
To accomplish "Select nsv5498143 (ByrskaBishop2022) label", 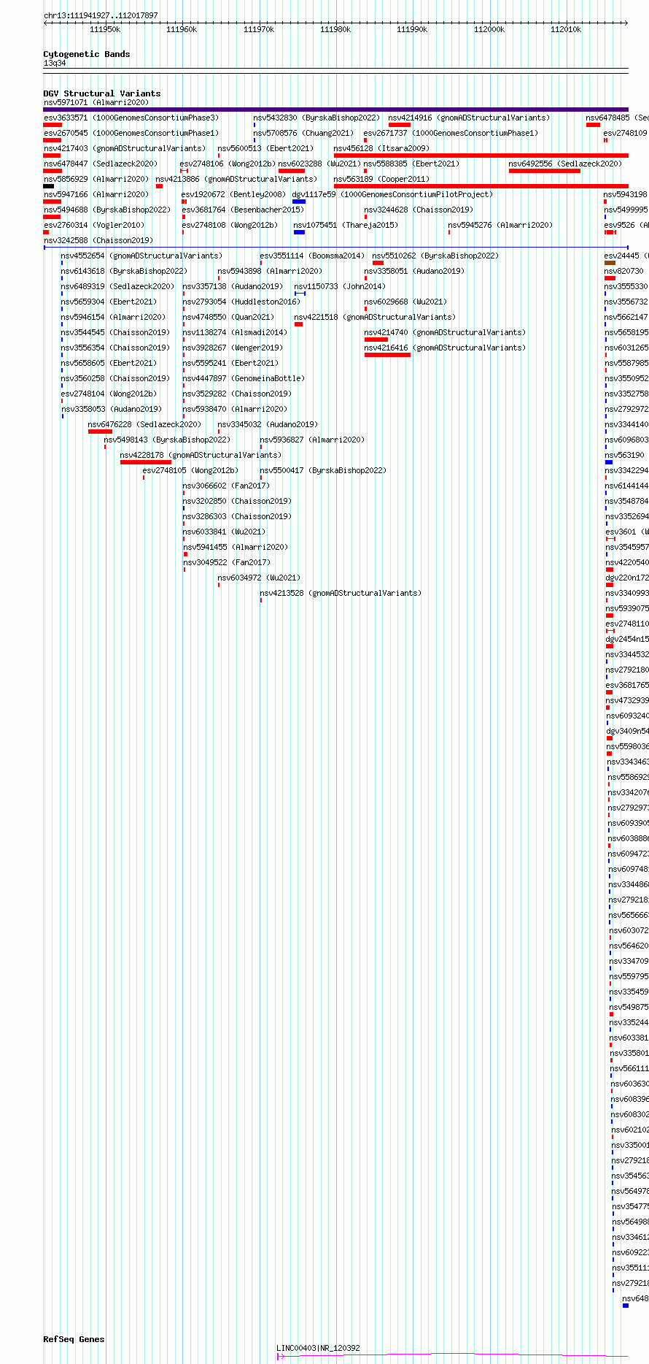I will 168,440.
